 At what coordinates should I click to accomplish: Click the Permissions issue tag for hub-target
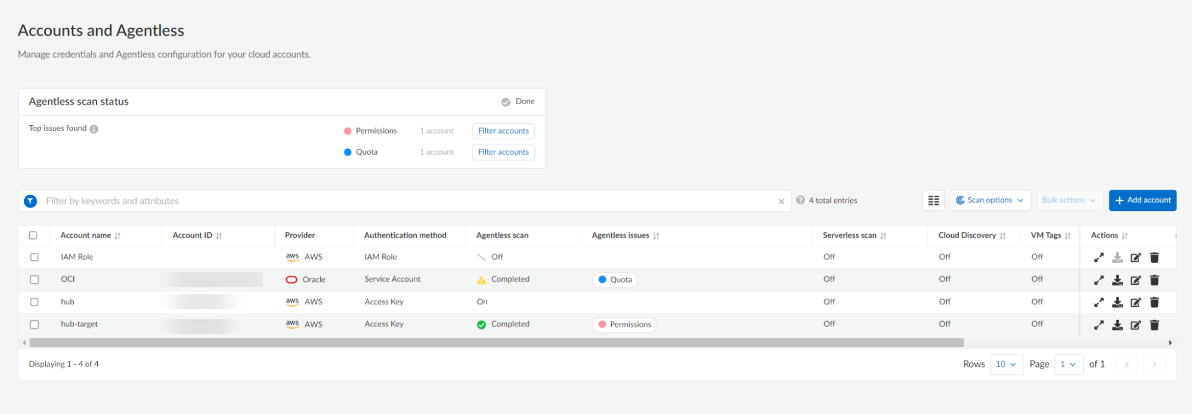click(625, 325)
